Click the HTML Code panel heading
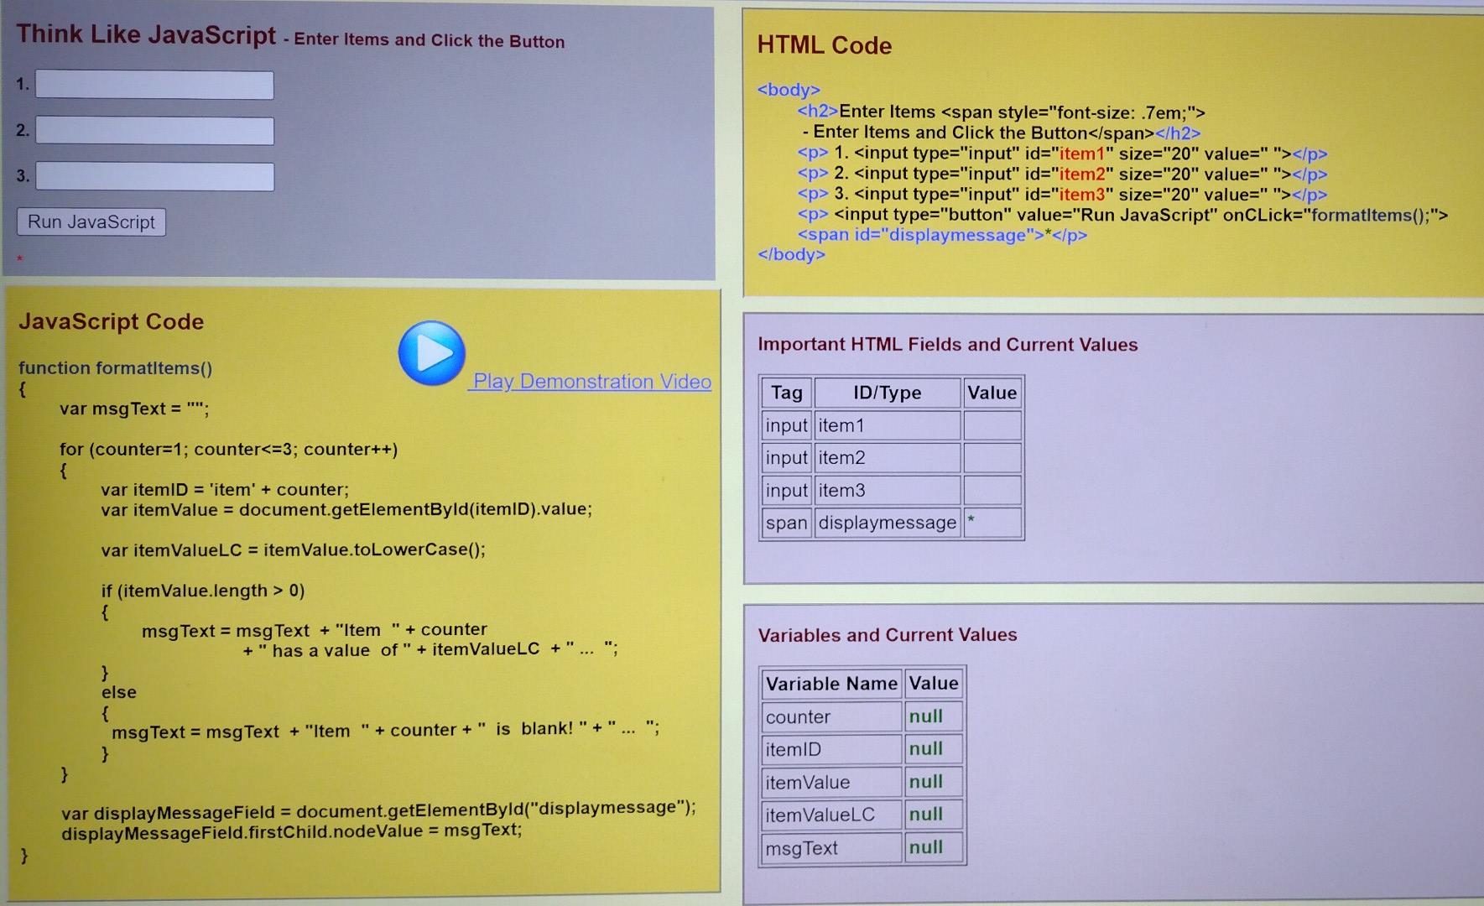The height and width of the screenshot is (906, 1484). (x=824, y=45)
